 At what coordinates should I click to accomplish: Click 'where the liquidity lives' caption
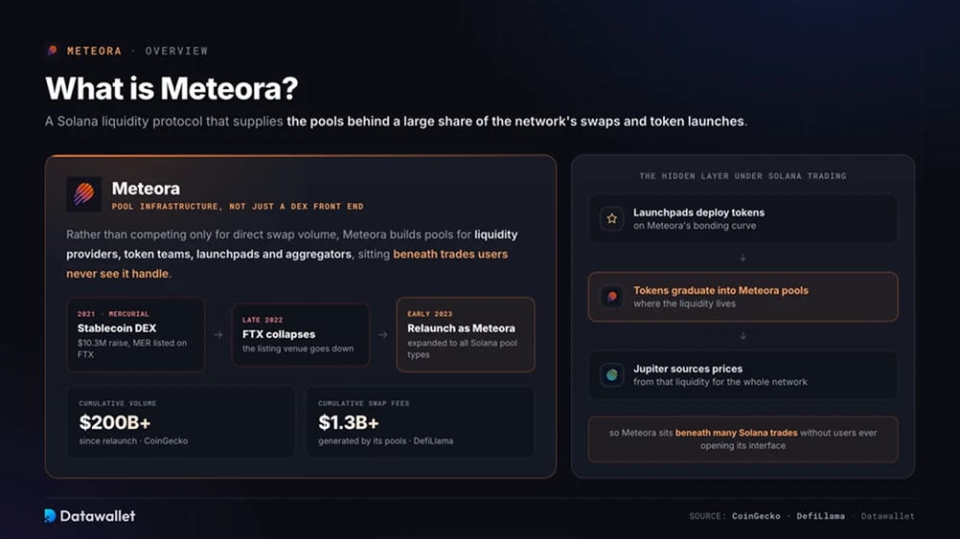[x=684, y=303]
